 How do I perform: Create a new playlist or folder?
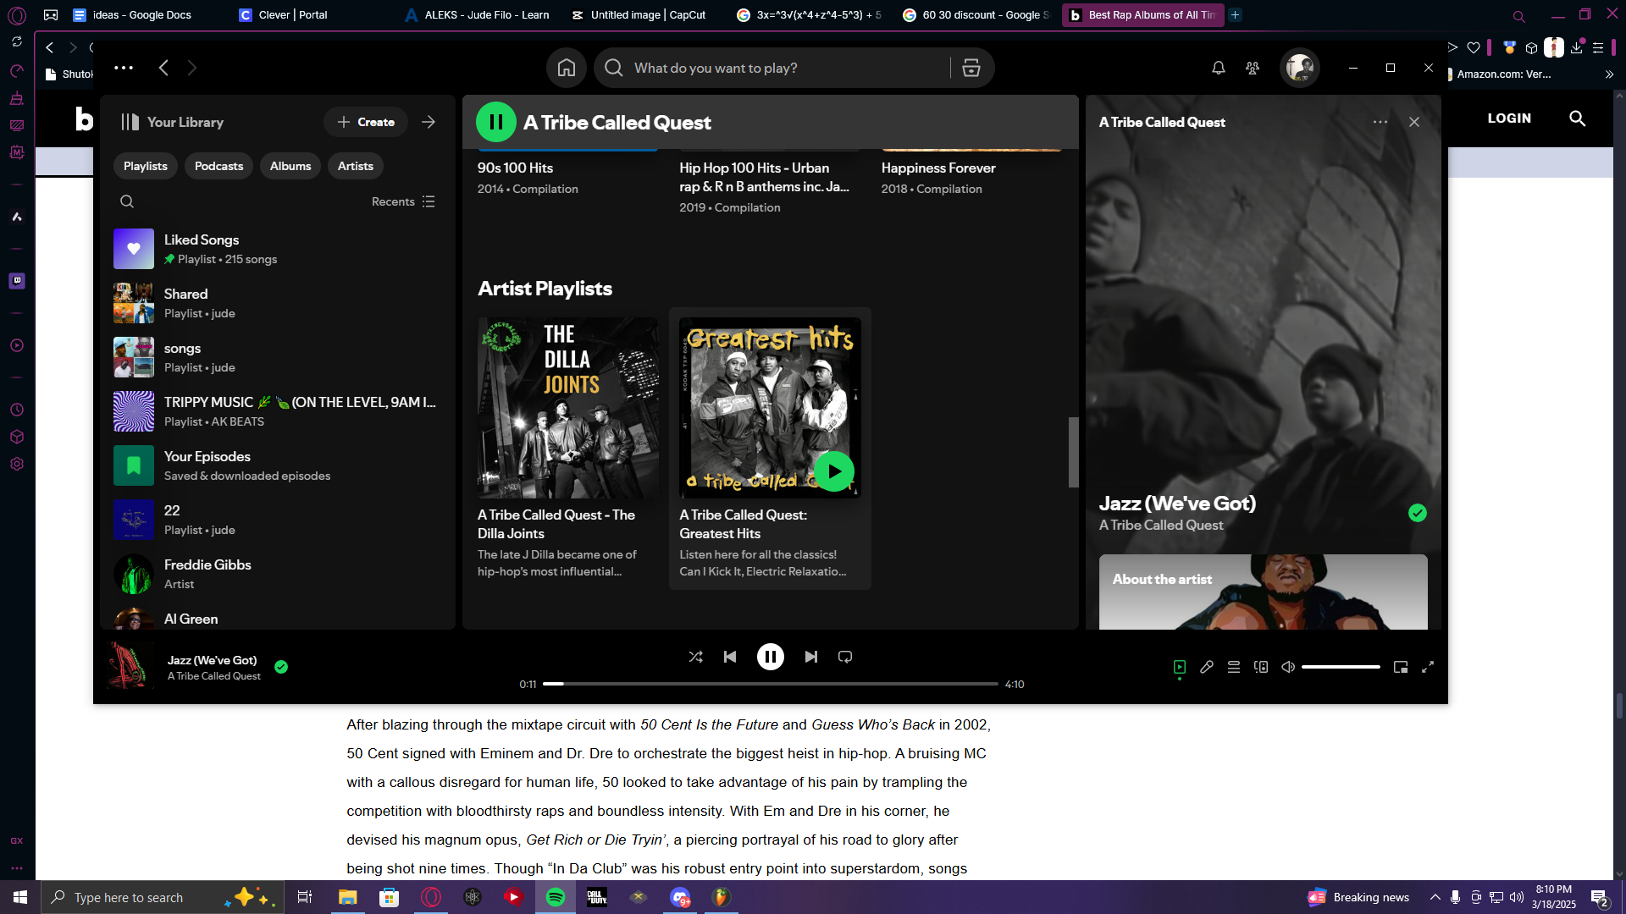coord(366,122)
